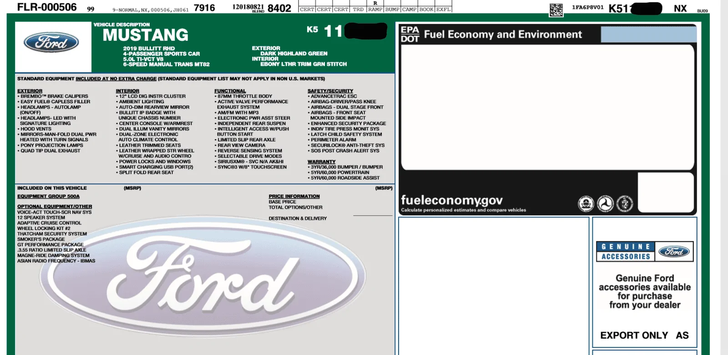728x355 pixels.
Task: Select 'GT PERFORMANCE PACKAGE' option
Action: 51,245
